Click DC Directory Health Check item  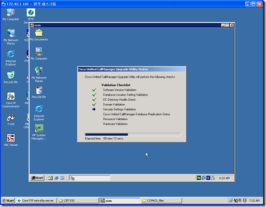tap(120, 100)
